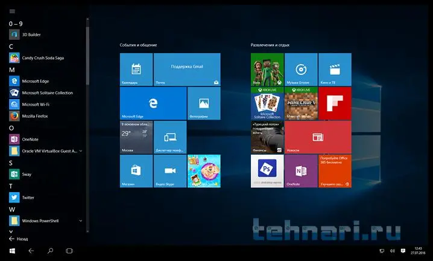This screenshot has height=261, width=433.
Task: Rename the События и общение group header
Action: click(x=138, y=45)
